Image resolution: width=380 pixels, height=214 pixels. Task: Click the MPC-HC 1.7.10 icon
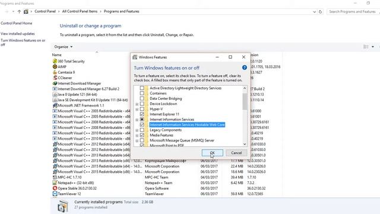coord(55,177)
